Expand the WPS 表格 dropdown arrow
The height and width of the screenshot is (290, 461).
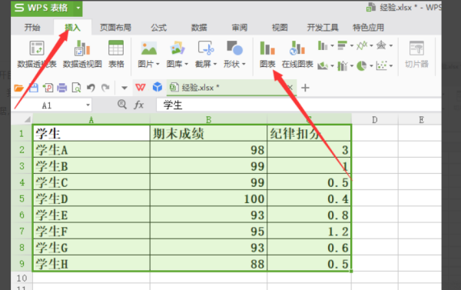(x=78, y=8)
